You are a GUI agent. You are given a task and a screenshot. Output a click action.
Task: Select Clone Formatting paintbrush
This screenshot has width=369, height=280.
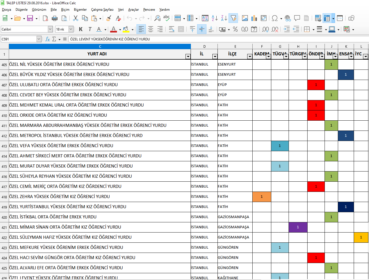tap(109, 18)
